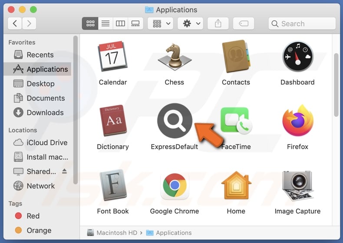343x243 pixels.
Task: Filter by the Orange tag
Action: [37, 230]
